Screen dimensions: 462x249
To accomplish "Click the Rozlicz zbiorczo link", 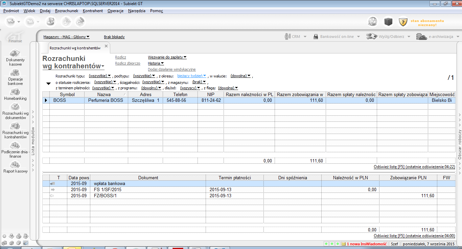I will 128,63.
